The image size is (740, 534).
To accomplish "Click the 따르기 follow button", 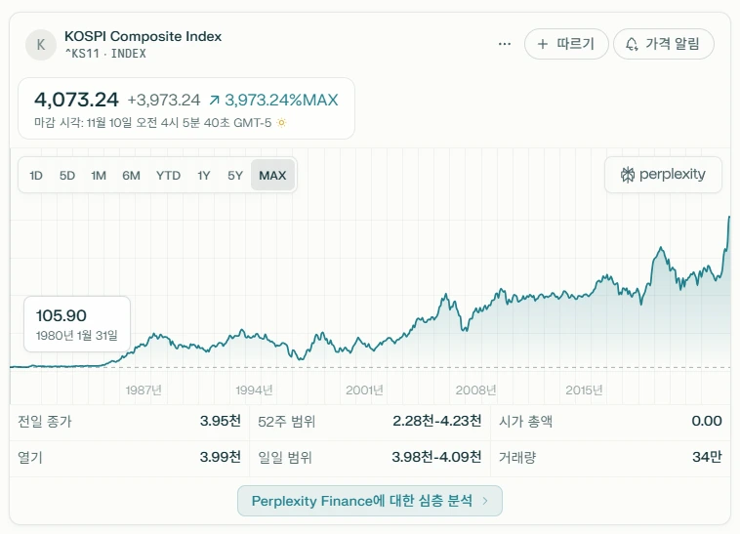I will 566,44.
